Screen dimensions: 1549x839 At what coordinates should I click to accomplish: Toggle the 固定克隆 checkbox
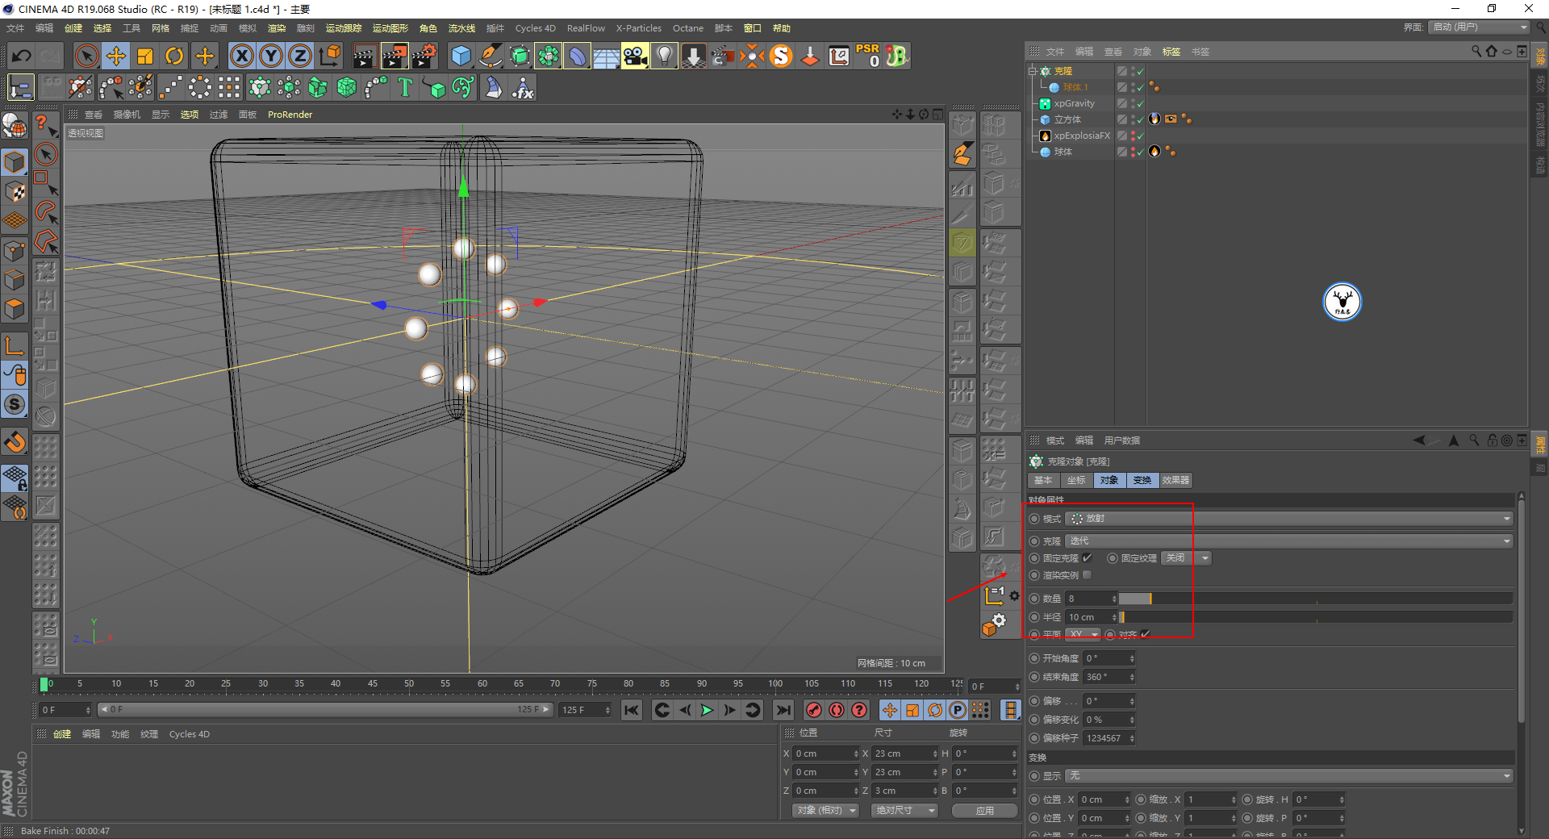[x=1087, y=558]
